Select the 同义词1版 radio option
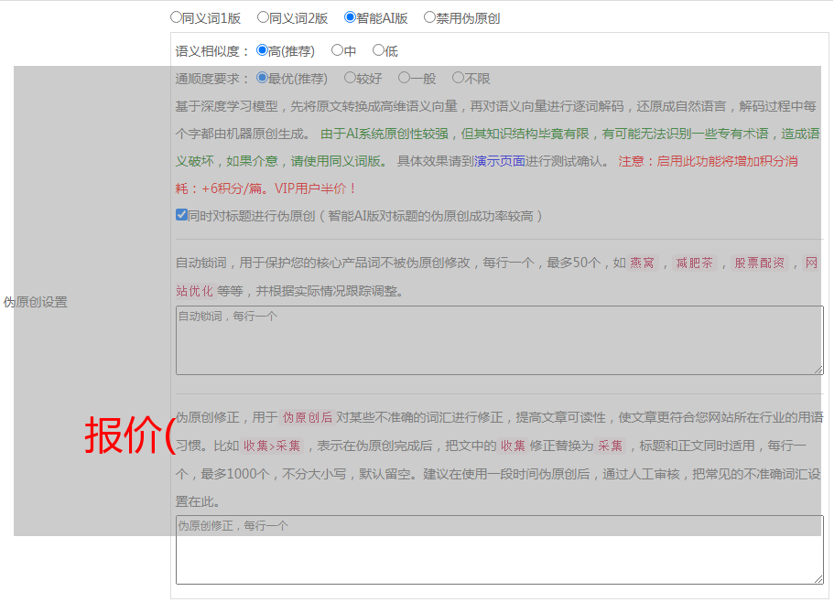Viewport: 834px width, 602px height. 176,17
